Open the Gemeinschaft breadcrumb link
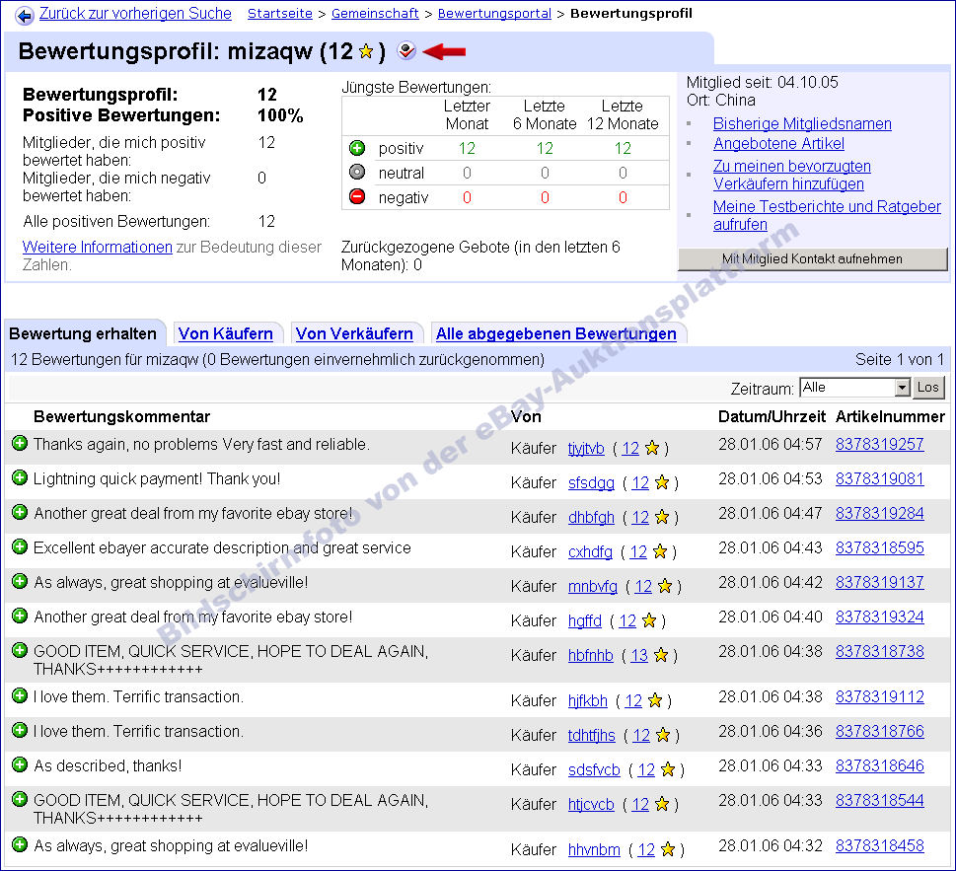This screenshot has width=956, height=871. (375, 14)
